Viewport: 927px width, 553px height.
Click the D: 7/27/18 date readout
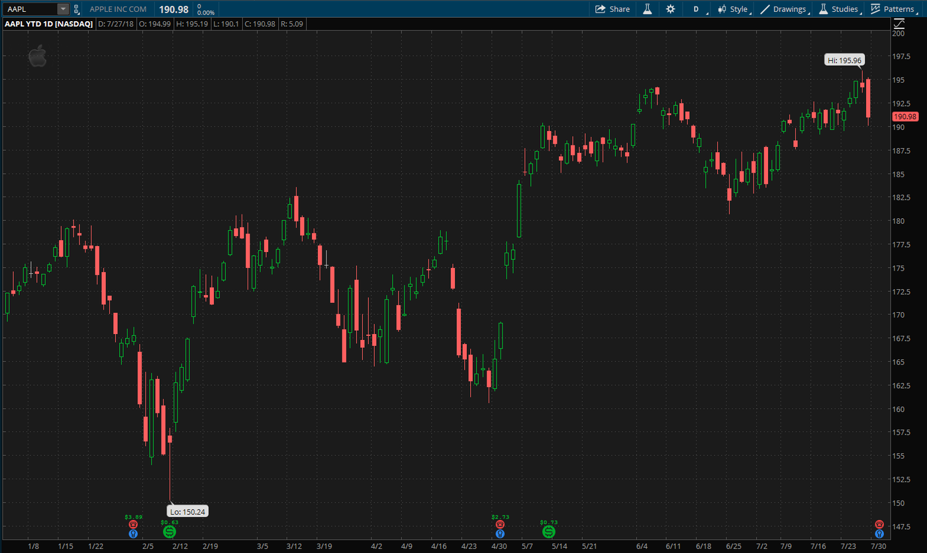point(115,24)
